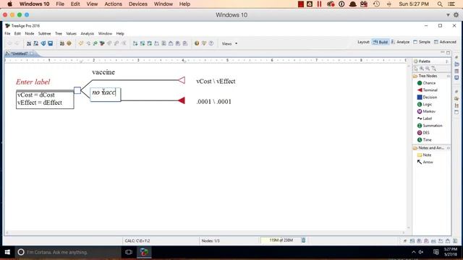Open Task View on the Windows taskbar
The image size is (463, 260).
[x=129, y=252]
